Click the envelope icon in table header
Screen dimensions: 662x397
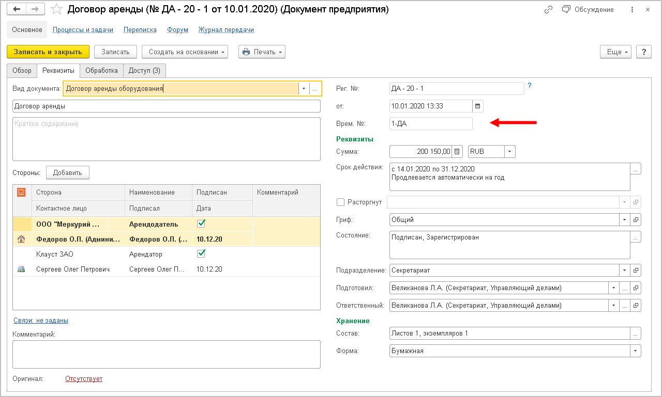click(x=21, y=192)
